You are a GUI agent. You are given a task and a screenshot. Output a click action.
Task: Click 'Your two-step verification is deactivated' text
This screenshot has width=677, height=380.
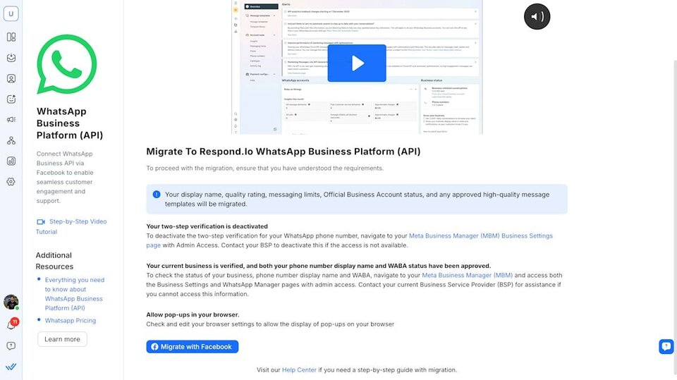tap(207, 226)
